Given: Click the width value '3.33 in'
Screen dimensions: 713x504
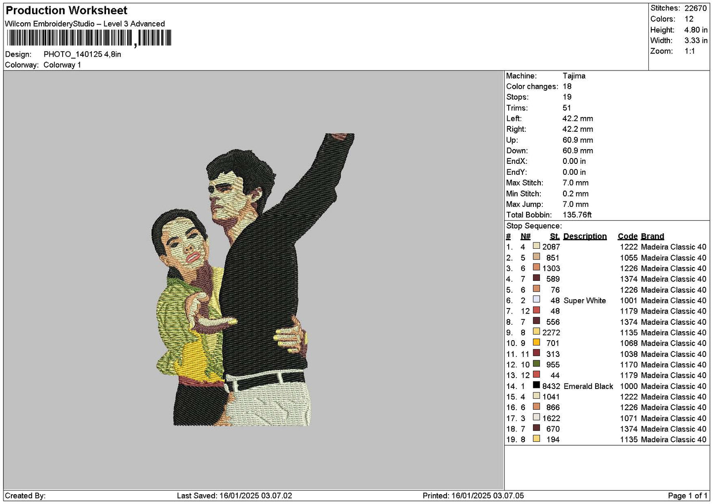Looking at the screenshot, I should click(696, 40).
